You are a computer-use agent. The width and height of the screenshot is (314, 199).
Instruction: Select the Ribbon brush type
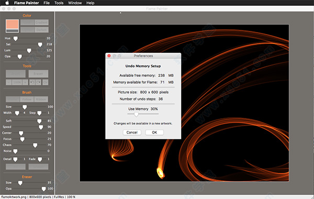pos(41,99)
